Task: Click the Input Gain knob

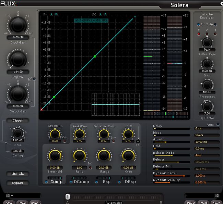Action: tap(18, 25)
